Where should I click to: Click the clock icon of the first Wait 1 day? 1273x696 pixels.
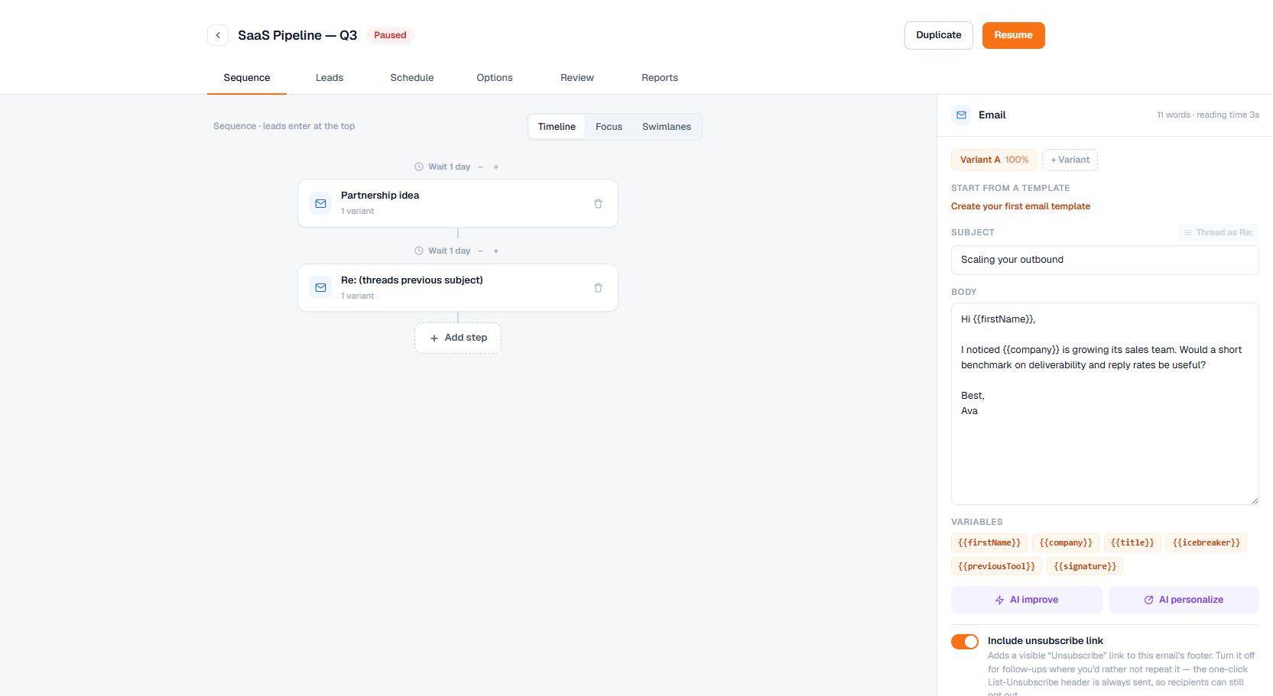(x=419, y=167)
